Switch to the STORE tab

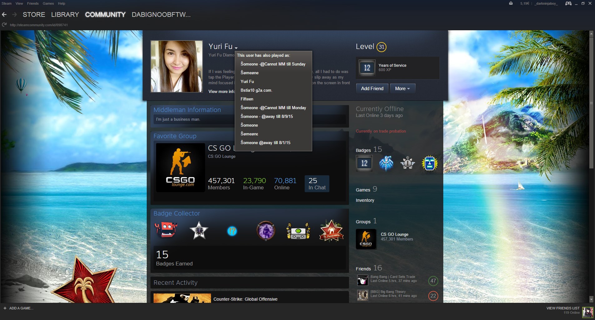34,15
